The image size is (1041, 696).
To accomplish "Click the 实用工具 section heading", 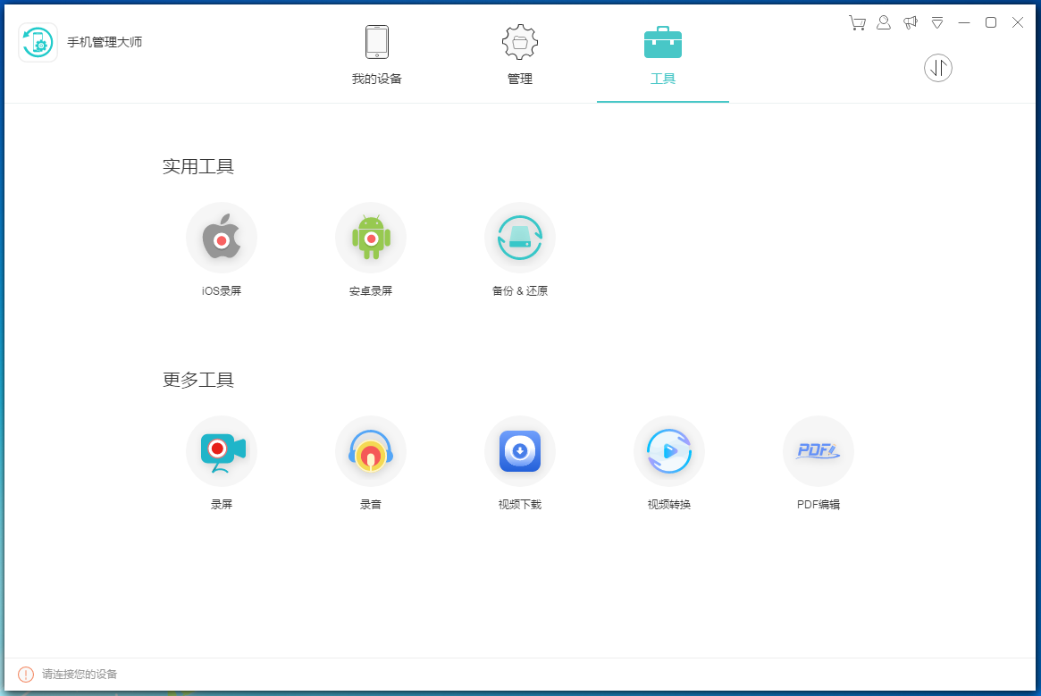I will pos(198,167).
